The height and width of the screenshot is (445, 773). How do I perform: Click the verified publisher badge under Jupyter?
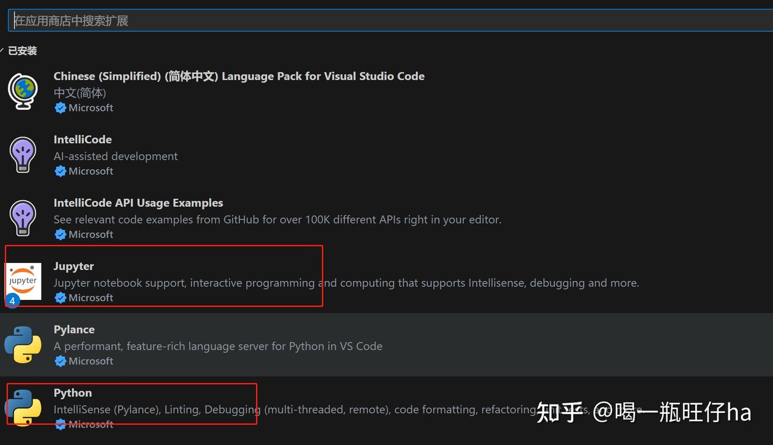pyautogui.click(x=60, y=297)
